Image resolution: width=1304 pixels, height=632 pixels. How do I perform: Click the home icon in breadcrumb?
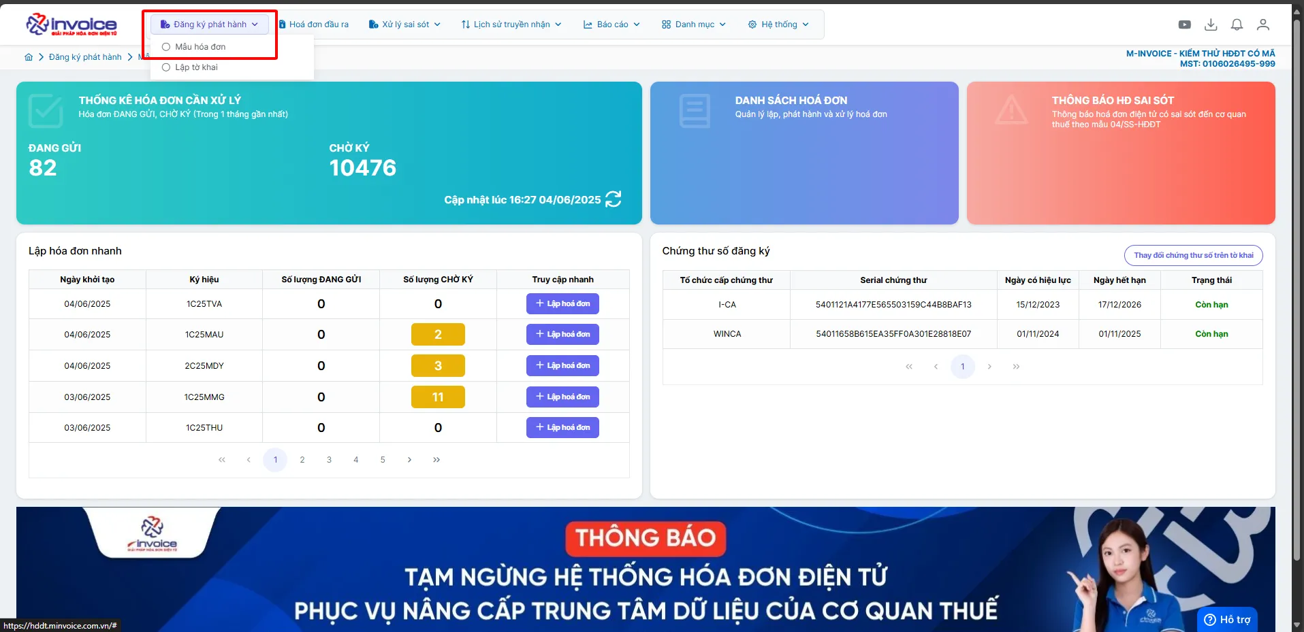(x=29, y=57)
